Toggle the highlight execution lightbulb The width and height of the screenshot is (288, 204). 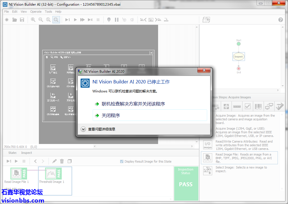109,20
